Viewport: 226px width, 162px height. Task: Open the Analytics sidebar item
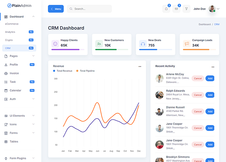point(10,32)
